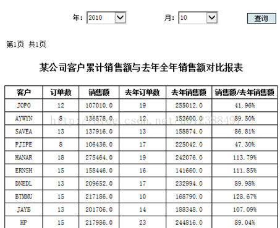The height and width of the screenshot is (228, 280).
Task: Click last year's sales 232994.0
Action: (x=189, y=184)
